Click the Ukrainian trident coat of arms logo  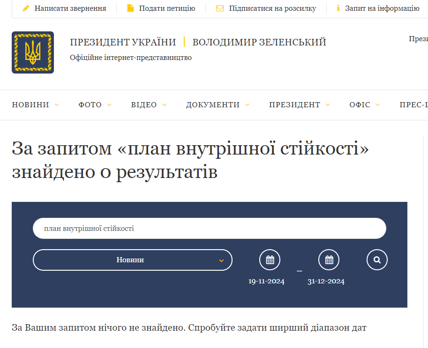(x=32, y=52)
